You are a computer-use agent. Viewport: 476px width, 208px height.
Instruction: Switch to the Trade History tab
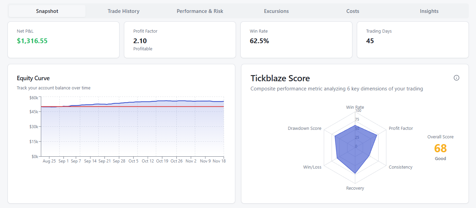[x=124, y=11]
